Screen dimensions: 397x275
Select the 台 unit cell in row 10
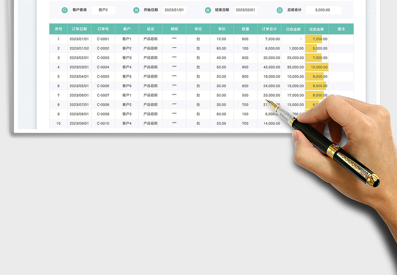[198, 123]
